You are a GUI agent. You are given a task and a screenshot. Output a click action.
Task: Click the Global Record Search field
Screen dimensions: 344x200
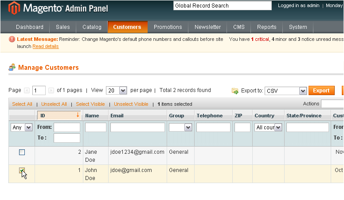(223, 6)
